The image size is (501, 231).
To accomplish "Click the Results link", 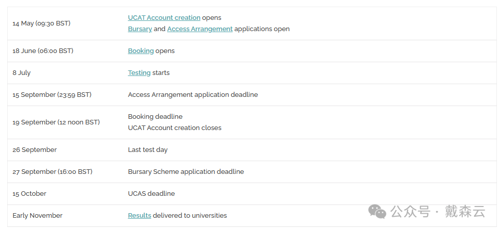I will (139, 216).
